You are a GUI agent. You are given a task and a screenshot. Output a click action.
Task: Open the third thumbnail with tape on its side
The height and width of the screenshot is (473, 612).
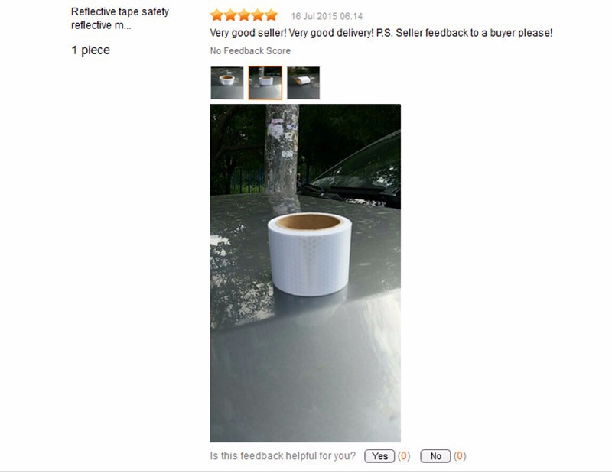303,83
